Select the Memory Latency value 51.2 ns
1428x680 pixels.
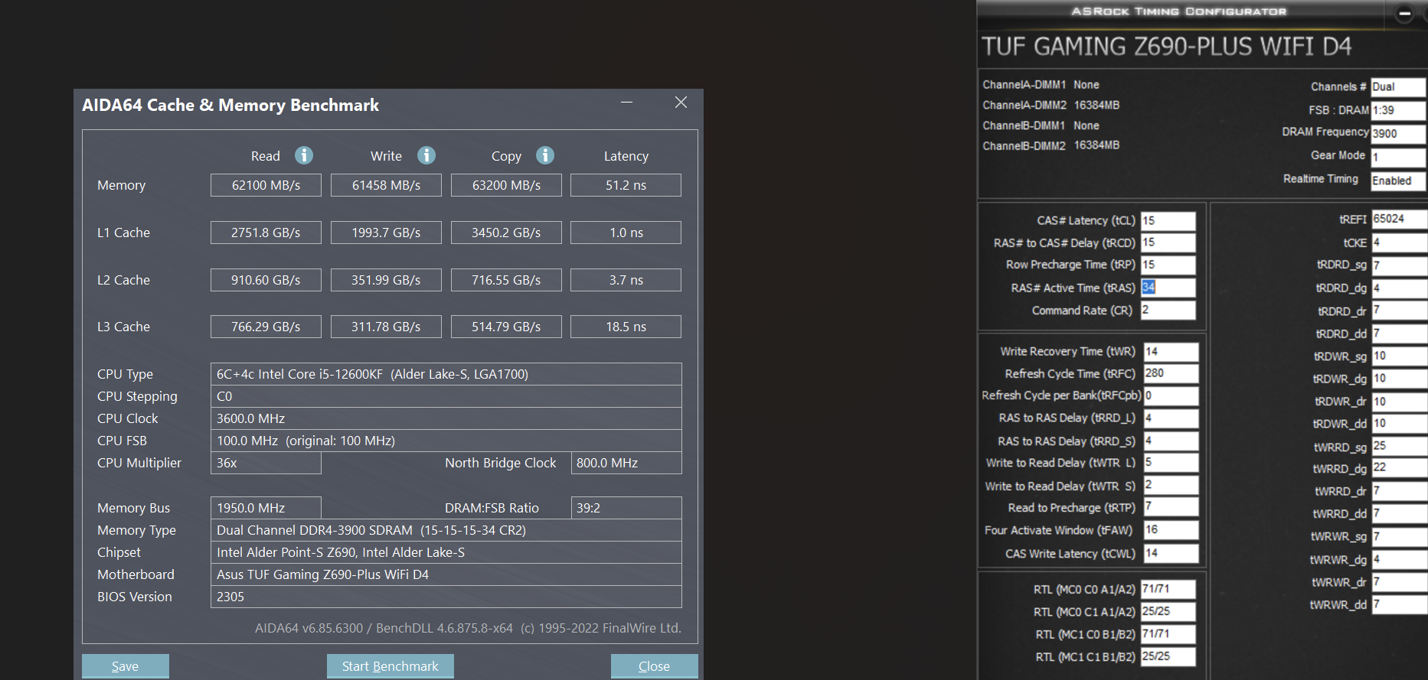coord(626,185)
